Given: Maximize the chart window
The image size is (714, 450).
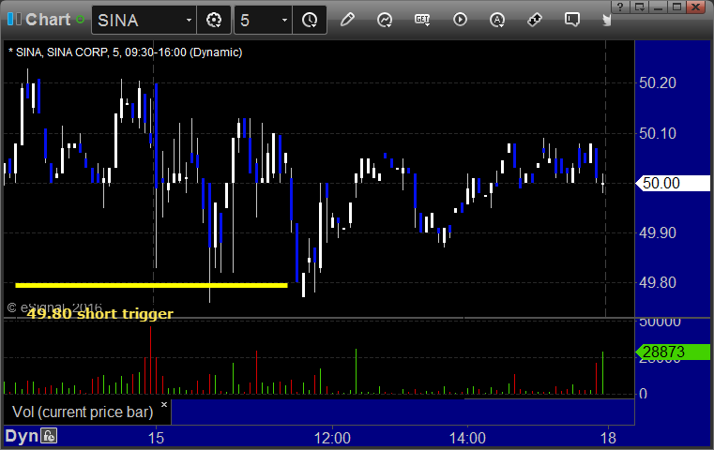Looking at the screenshot, I should point(677,7).
